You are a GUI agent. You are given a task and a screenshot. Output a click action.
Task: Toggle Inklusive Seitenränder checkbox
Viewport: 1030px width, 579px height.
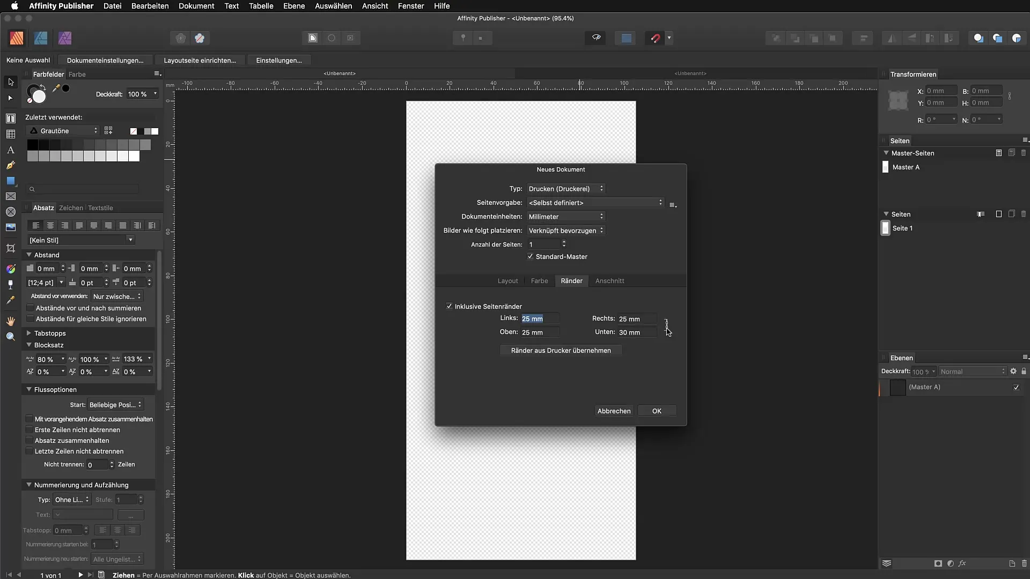pos(449,307)
